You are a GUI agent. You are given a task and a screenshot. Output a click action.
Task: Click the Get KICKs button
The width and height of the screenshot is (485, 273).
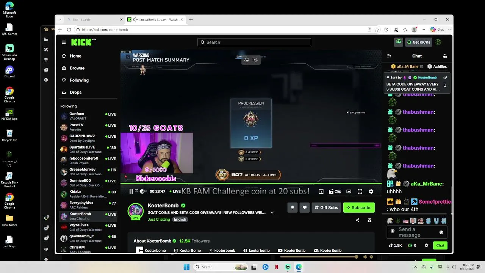point(418,42)
